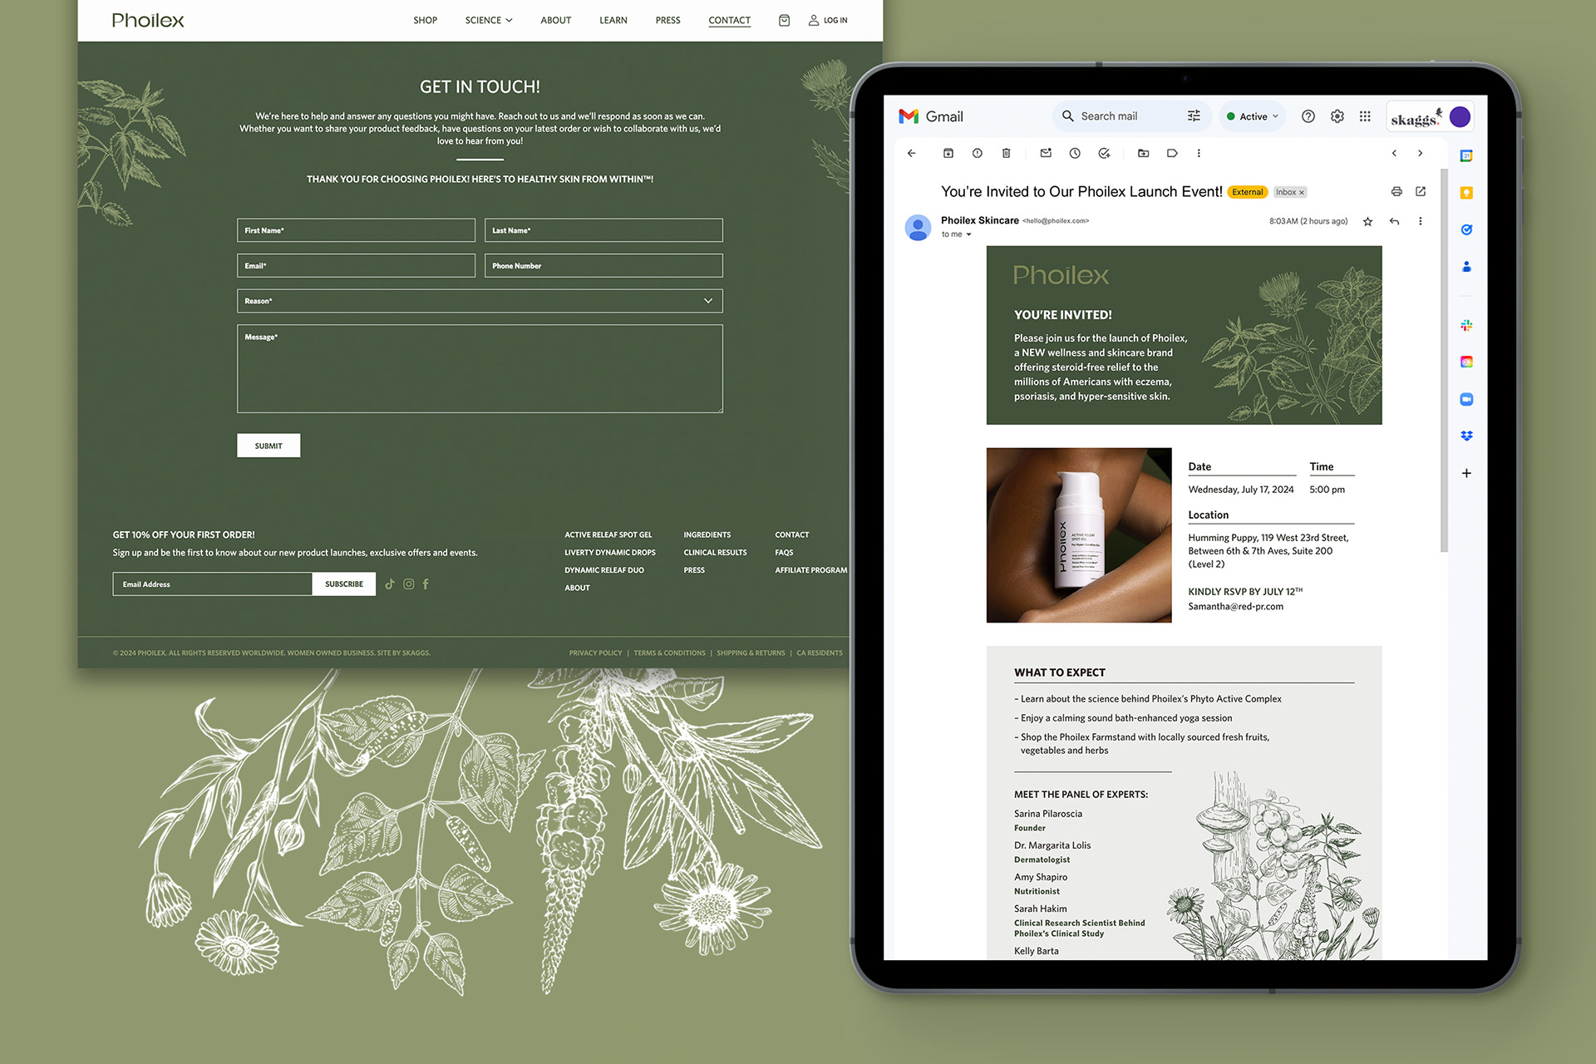Report email as spam
The image size is (1596, 1064).
pos(977,153)
